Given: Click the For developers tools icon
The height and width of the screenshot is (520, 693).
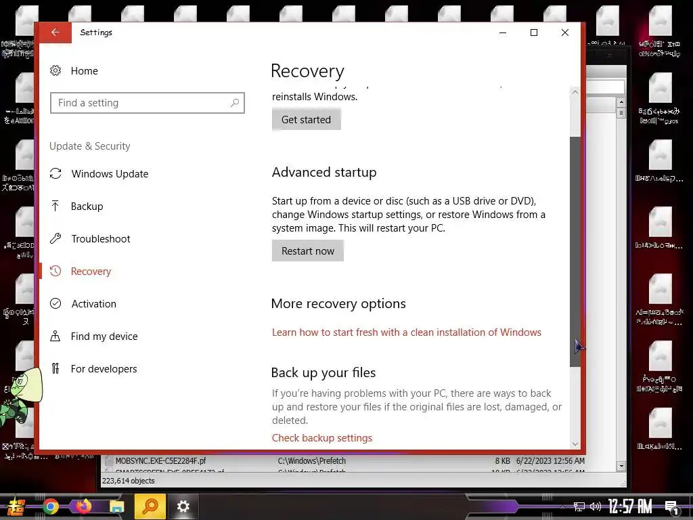Looking at the screenshot, I should [55, 368].
